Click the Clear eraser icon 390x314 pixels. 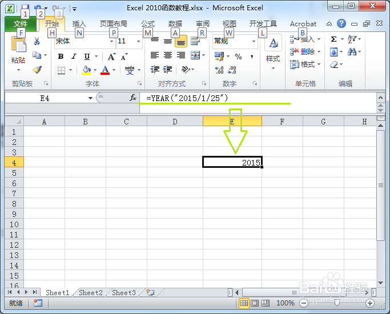[x=334, y=65]
